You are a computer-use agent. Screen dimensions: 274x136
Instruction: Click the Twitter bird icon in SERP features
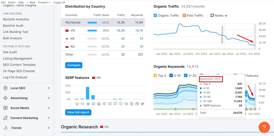pyautogui.click(x=142, y=104)
